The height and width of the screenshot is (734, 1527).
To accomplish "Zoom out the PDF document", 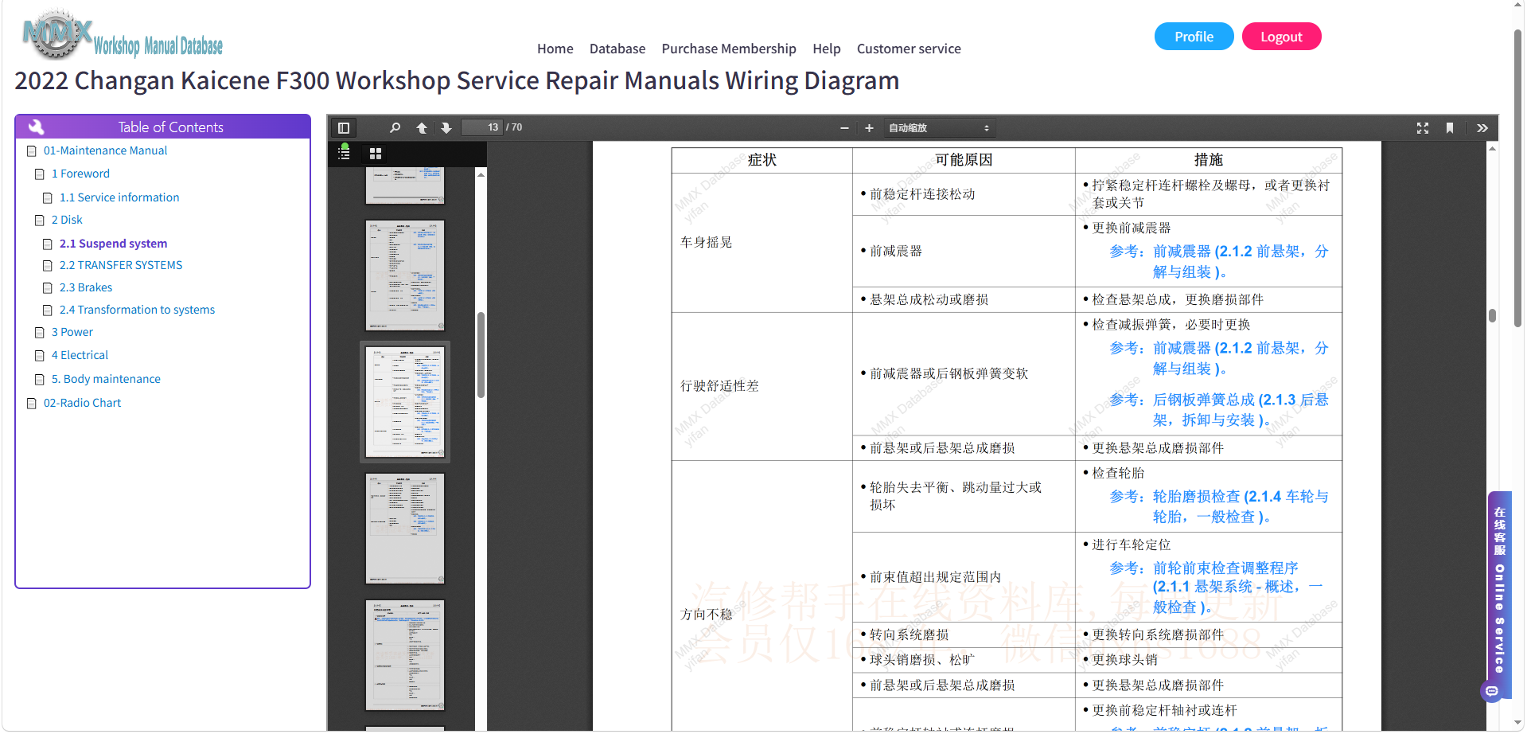I will 844,128.
